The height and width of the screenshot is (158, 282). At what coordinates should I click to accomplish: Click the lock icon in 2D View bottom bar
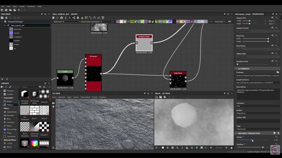pos(231,147)
